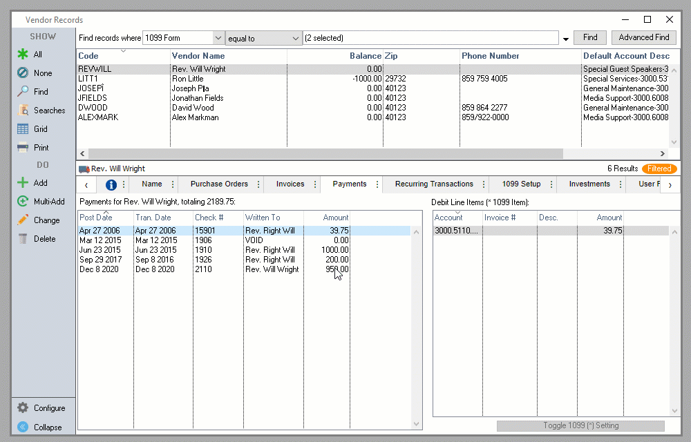Switch to the Purchase Orders tab
This screenshot has width=691, height=442.
pos(218,184)
